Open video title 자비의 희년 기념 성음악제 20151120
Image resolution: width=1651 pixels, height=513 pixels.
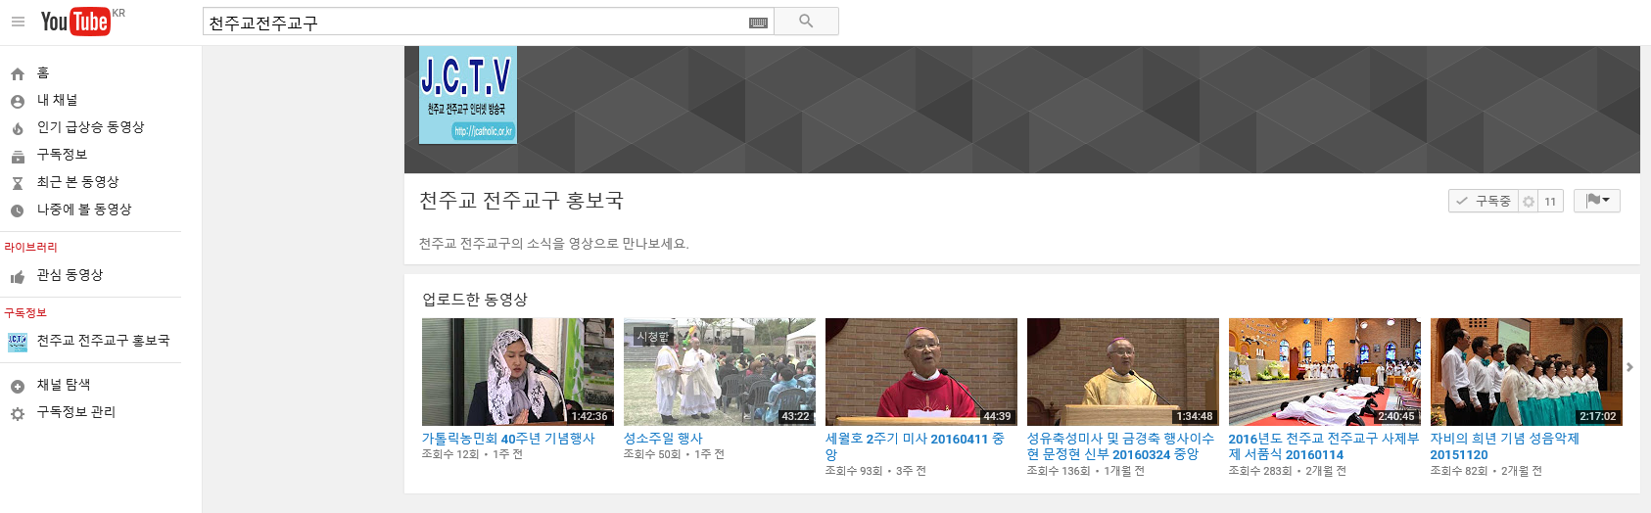point(1505,446)
